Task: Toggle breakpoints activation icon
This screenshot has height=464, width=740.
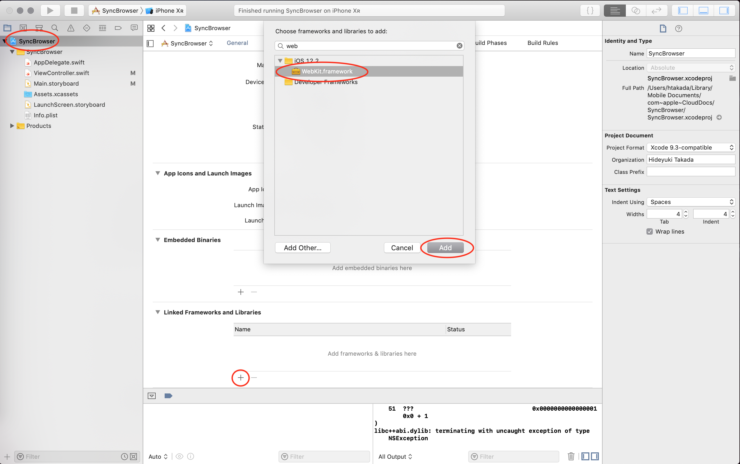Action: 168,396
